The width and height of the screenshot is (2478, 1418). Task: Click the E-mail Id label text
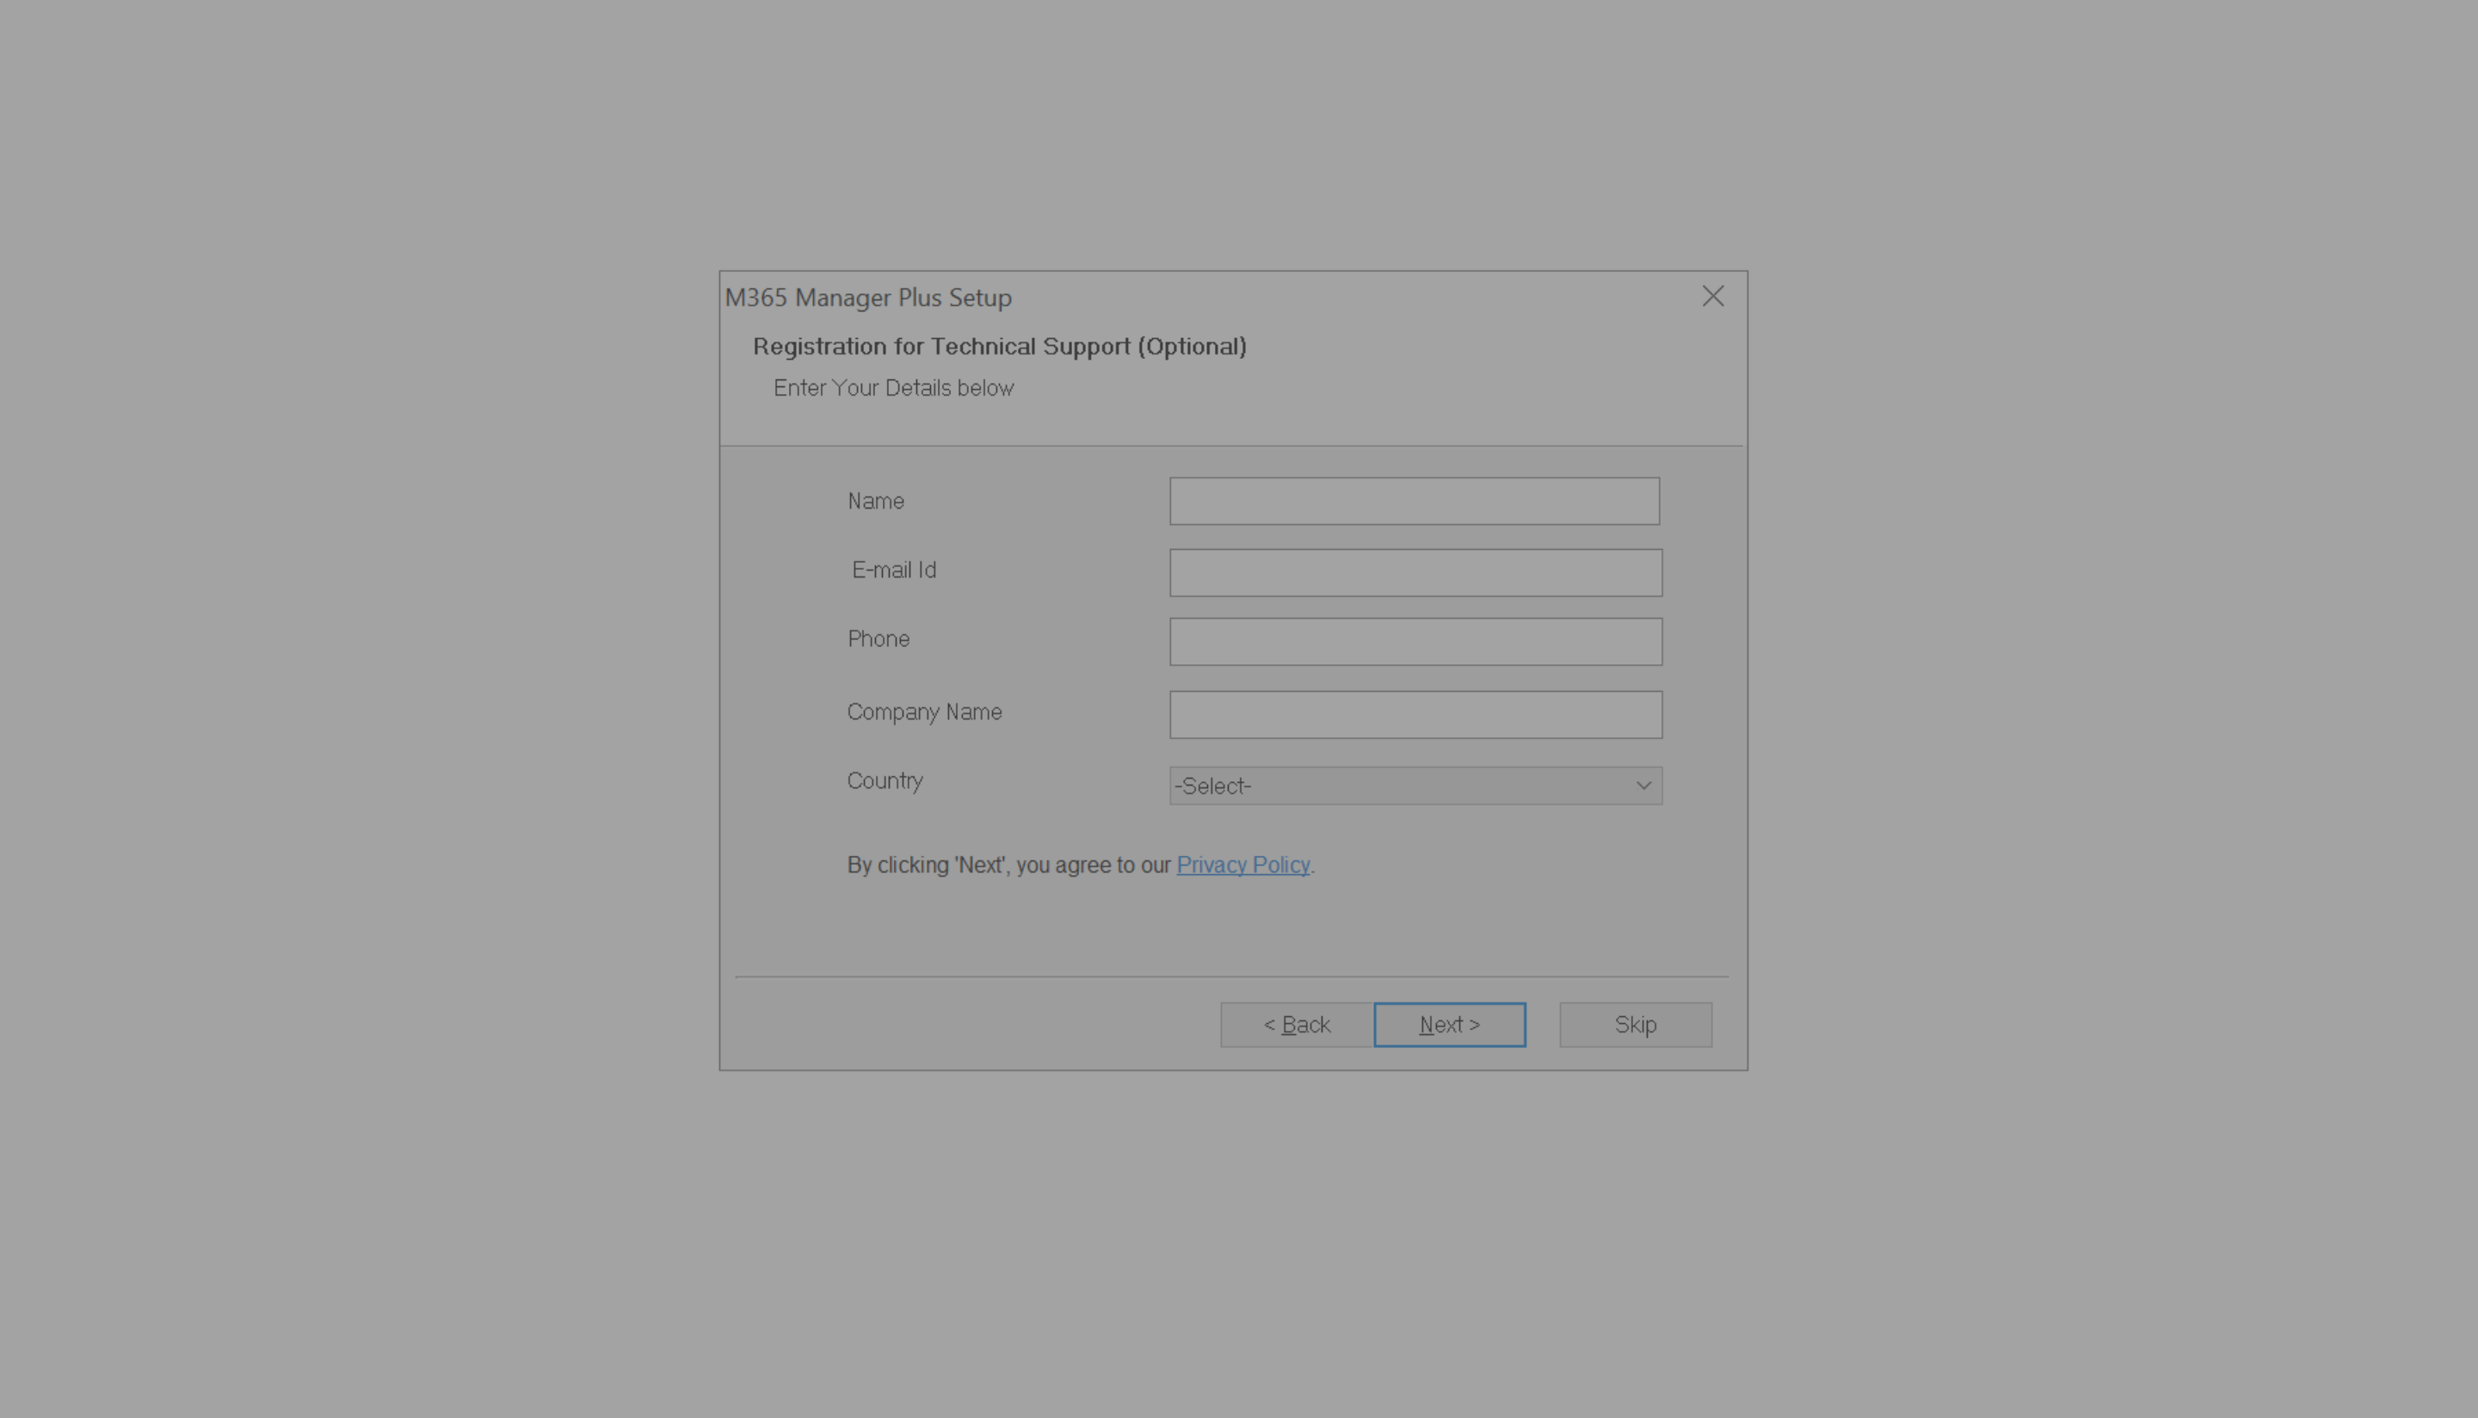pos(894,570)
